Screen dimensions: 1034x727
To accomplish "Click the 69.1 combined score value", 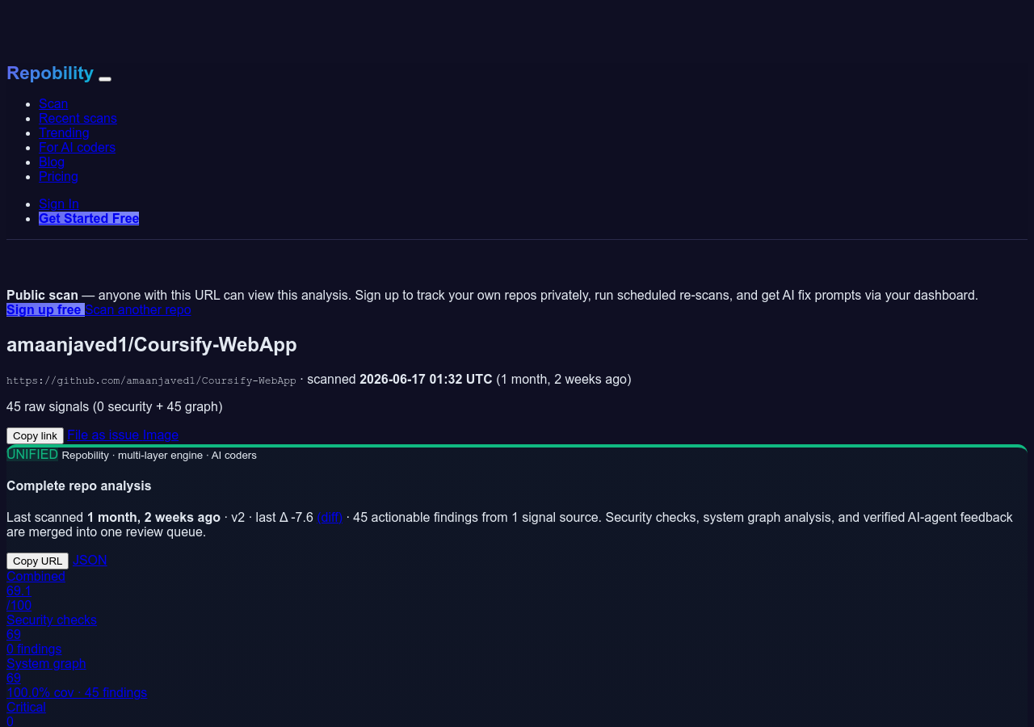I will click(19, 590).
